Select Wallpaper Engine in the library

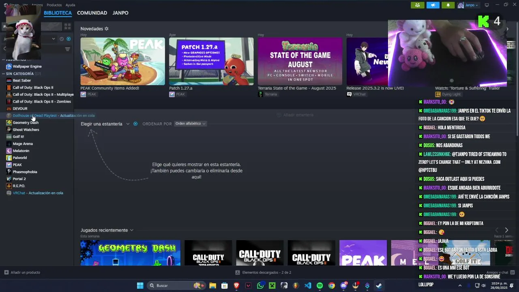(27, 67)
